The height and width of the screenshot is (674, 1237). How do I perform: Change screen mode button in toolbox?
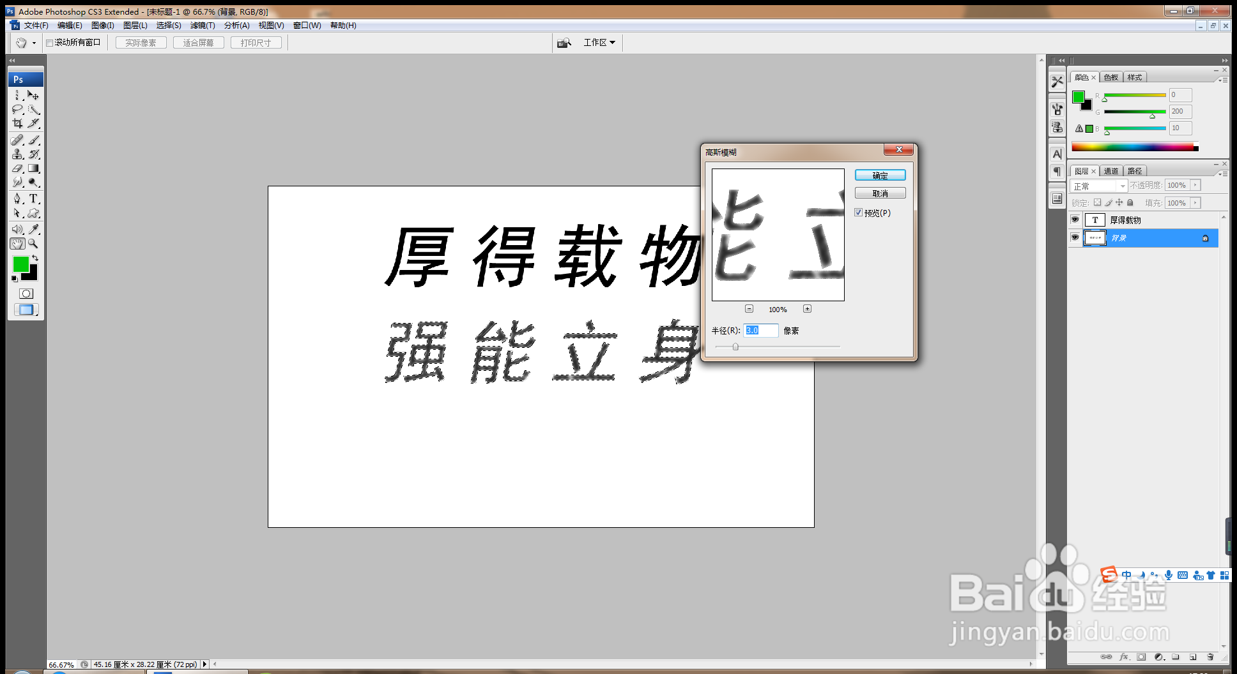point(26,310)
